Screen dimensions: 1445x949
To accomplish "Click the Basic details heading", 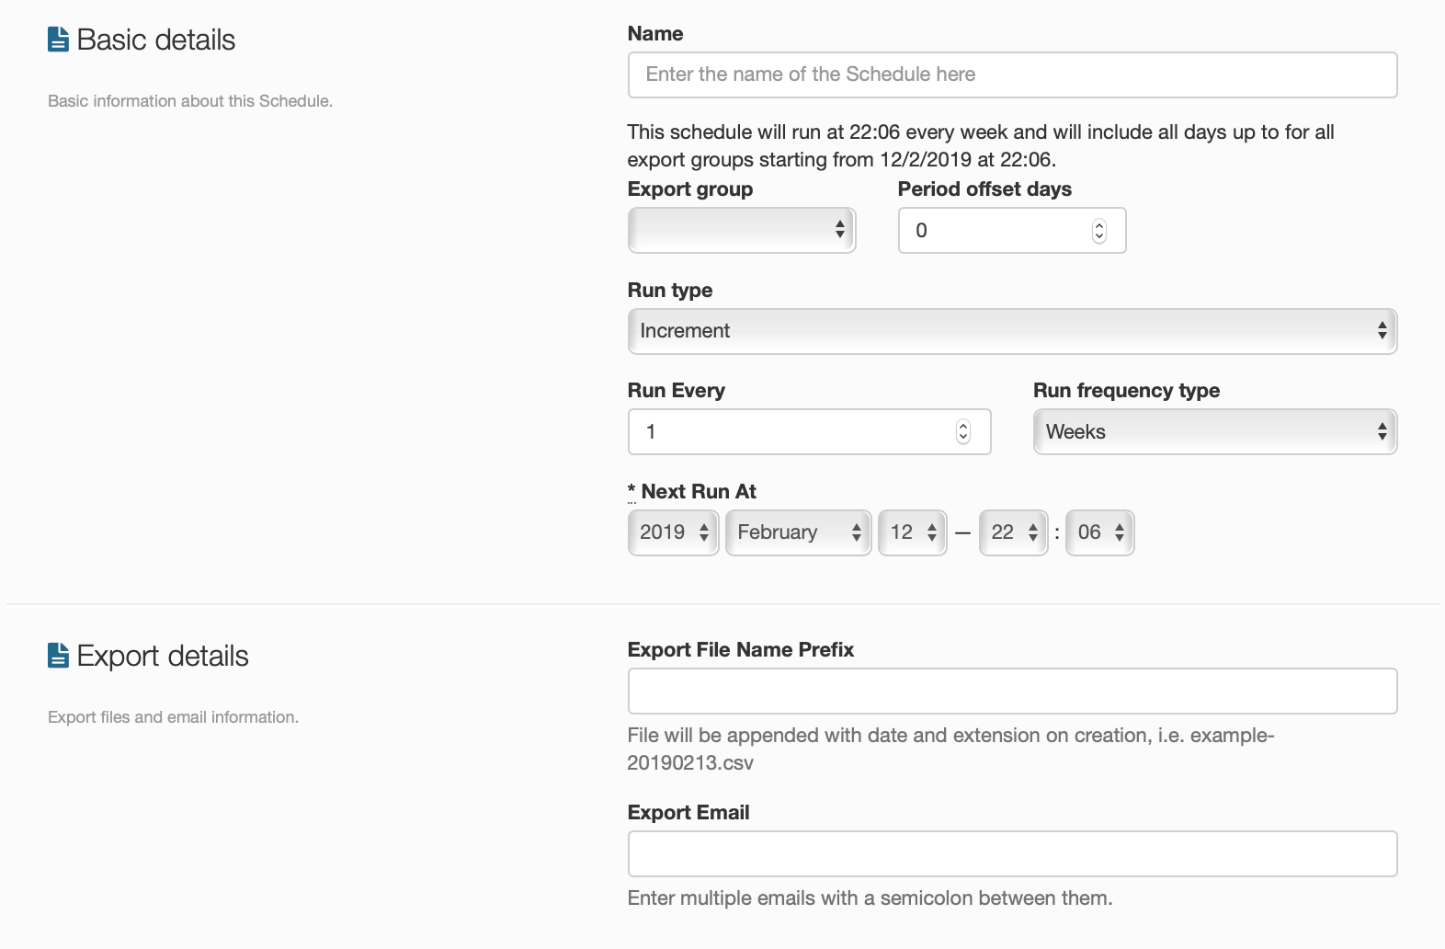I will tap(156, 40).
